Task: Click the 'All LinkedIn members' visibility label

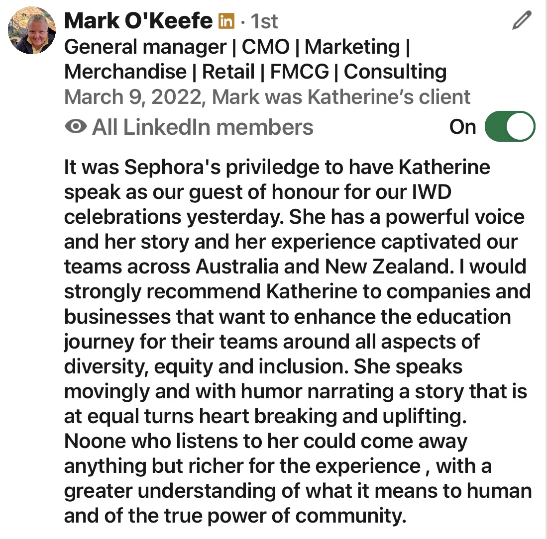Action: pos(203,127)
